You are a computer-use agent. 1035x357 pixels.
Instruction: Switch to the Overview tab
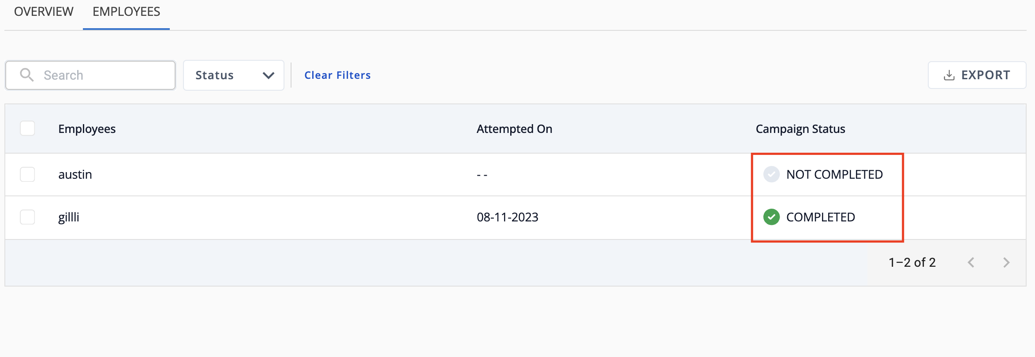(x=44, y=11)
